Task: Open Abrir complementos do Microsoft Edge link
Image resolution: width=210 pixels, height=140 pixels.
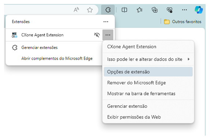Action: click(x=57, y=58)
